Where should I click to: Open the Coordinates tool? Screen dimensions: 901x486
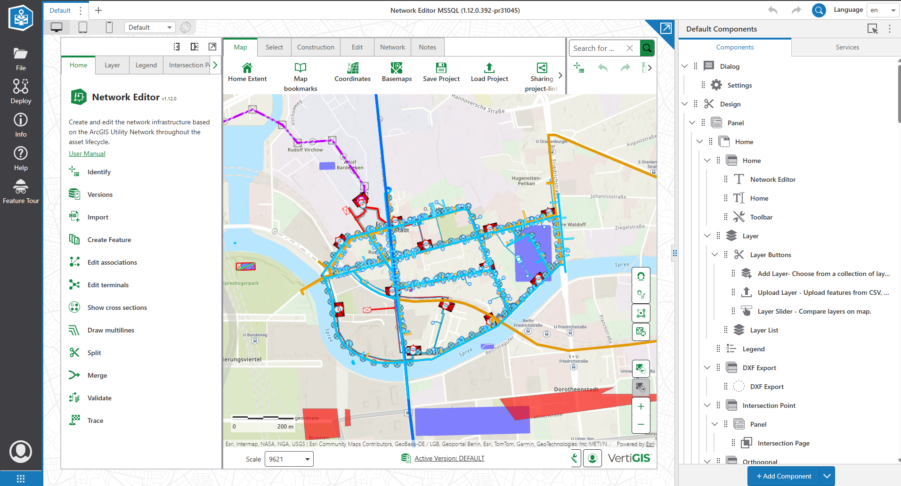click(352, 73)
